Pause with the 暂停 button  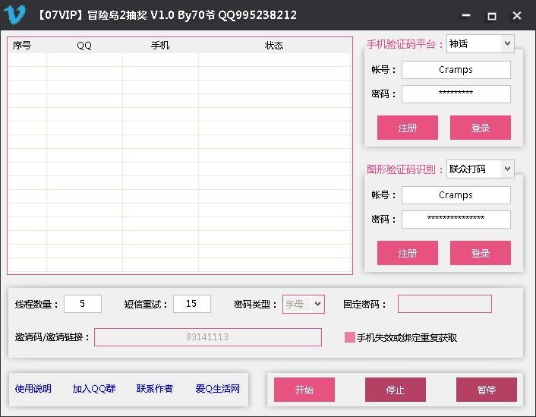pyautogui.click(x=487, y=390)
